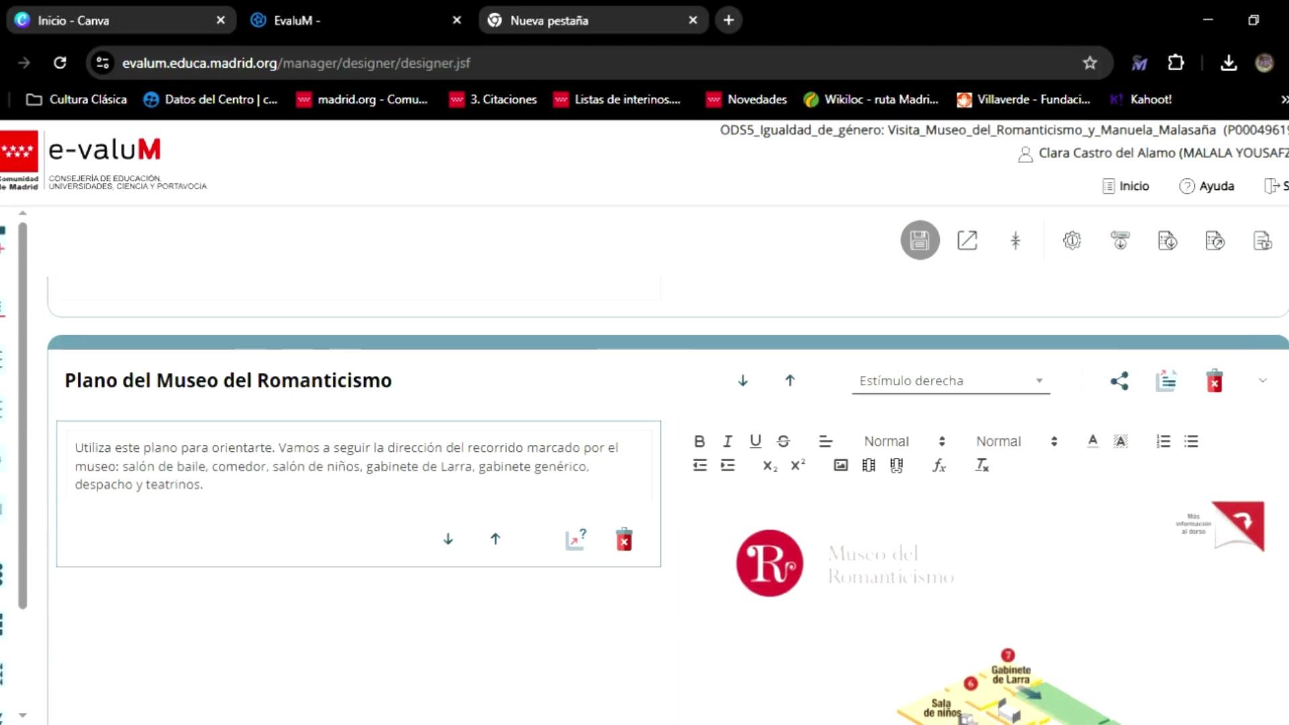Toggle italic formatting
Viewport: 1289px width, 725px height.
(727, 441)
